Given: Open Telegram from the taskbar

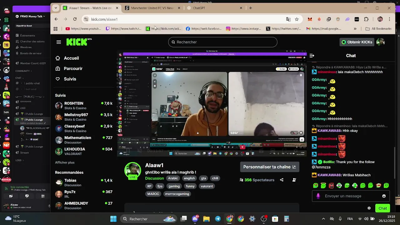Looking at the screenshot, I should pos(218,219).
